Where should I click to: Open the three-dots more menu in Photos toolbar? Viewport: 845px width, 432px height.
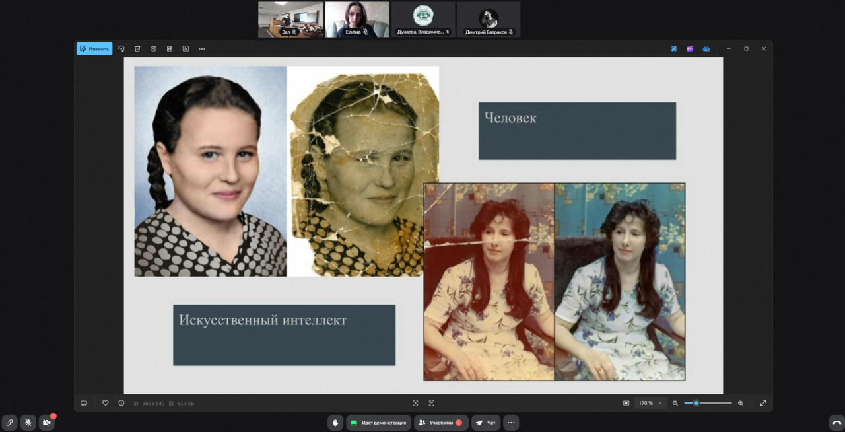tap(202, 48)
